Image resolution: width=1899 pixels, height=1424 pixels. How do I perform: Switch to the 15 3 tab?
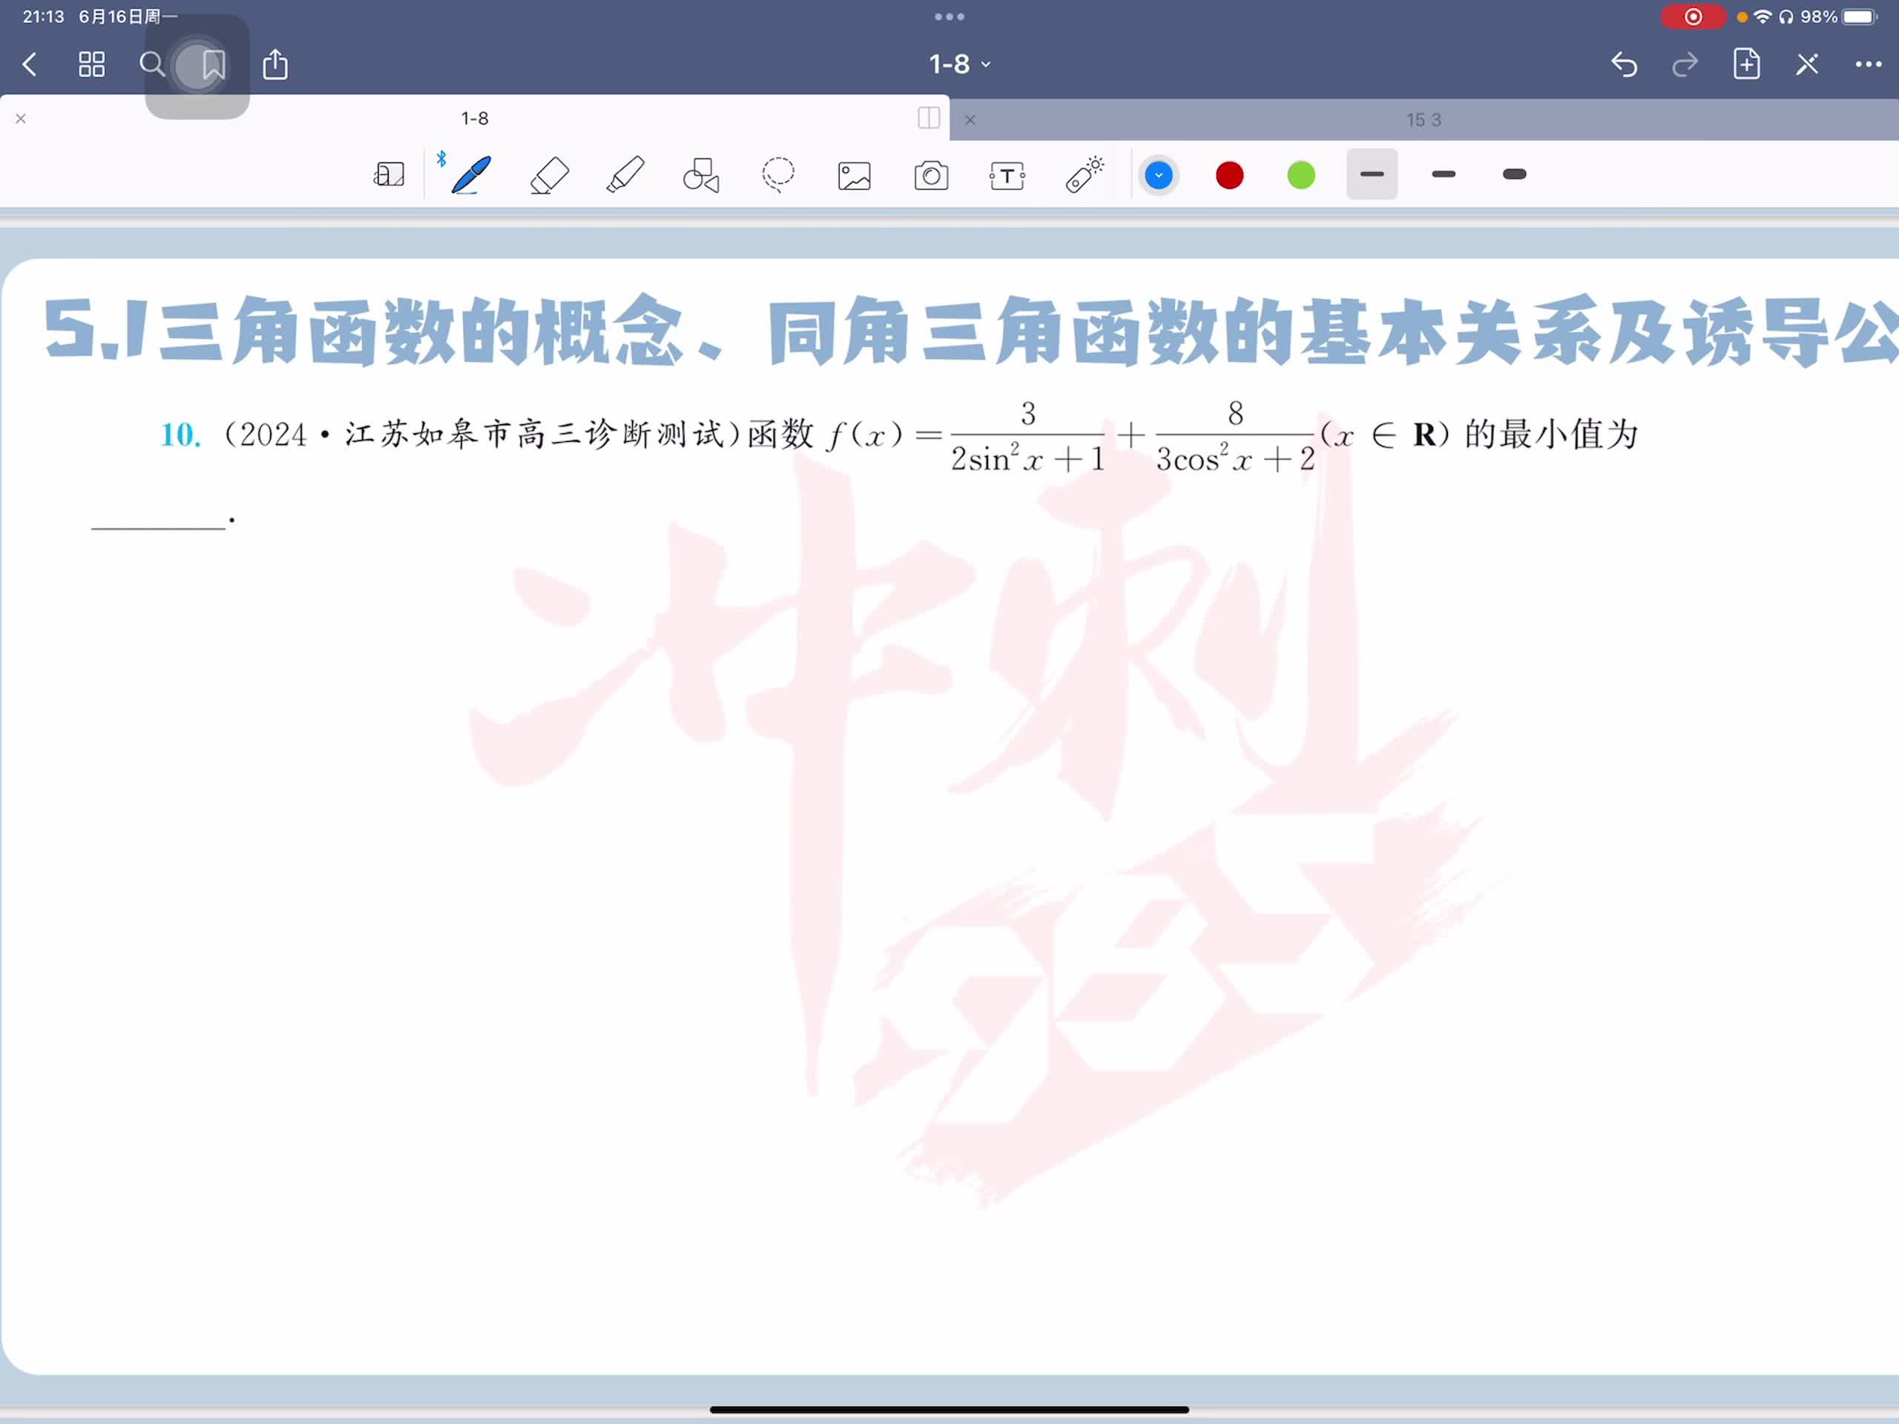(x=1424, y=120)
